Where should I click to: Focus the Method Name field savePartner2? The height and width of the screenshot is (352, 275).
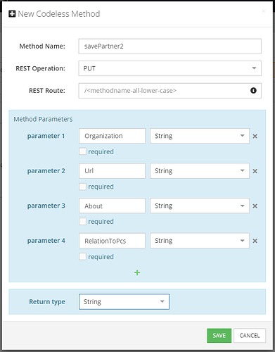pos(170,46)
